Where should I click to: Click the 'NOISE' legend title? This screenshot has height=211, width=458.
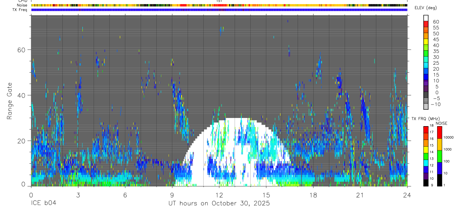click(x=442, y=123)
